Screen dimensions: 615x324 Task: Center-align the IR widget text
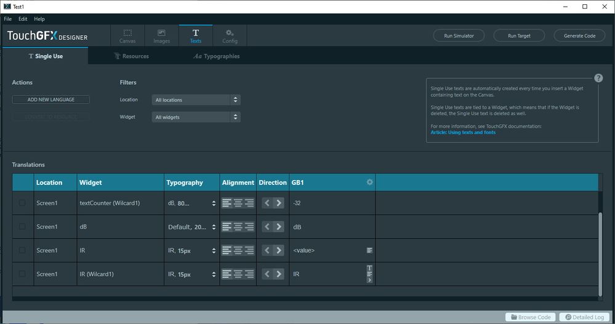[x=238, y=250]
